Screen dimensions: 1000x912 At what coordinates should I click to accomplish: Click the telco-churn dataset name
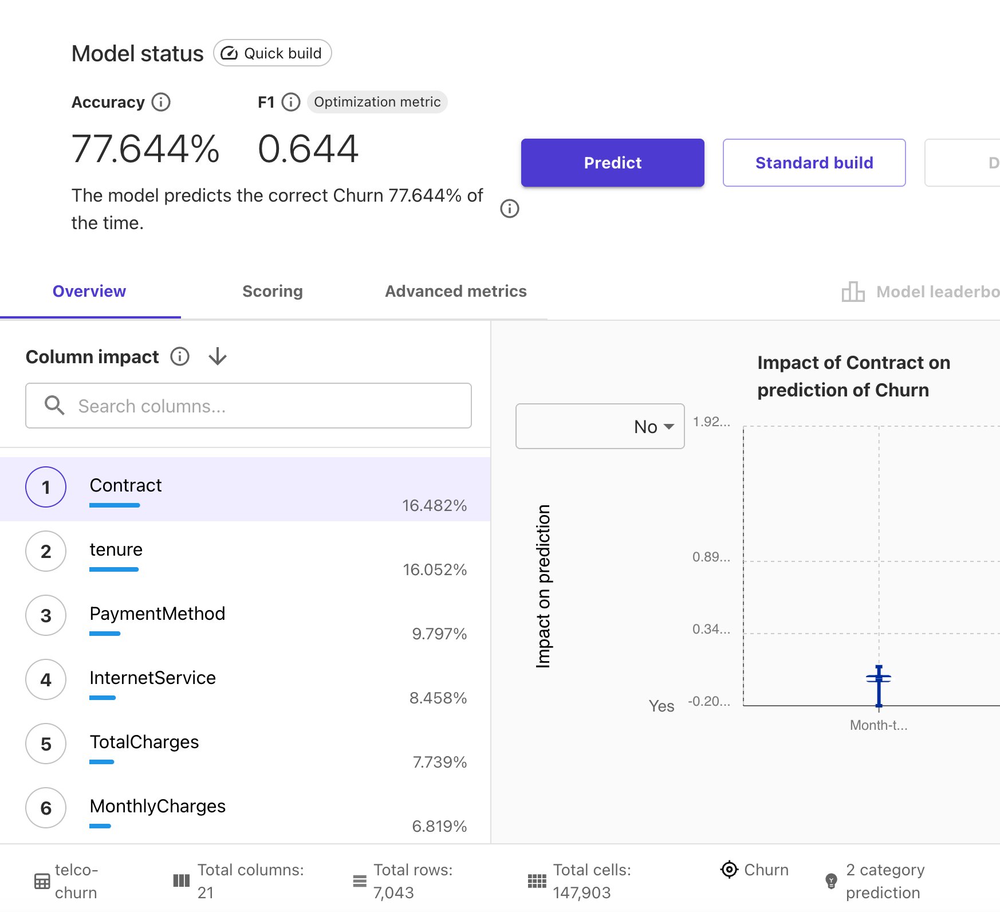coord(77,881)
